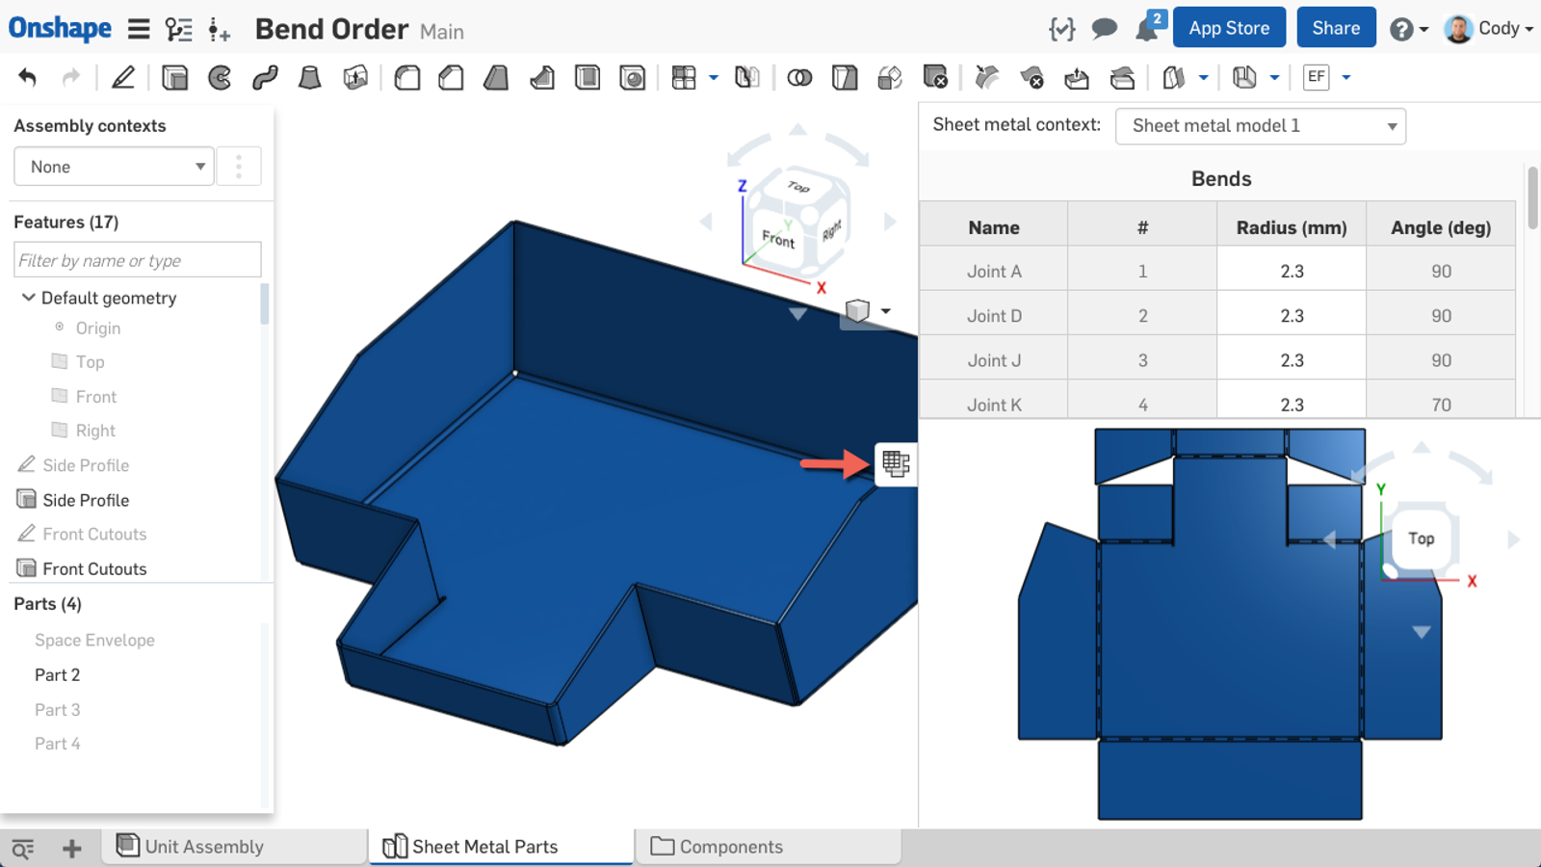Select the Front Cutouts extrude feature
Image resolution: width=1541 pixels, height=867 pixels.
pyautogui.click(x=94, y=569)
